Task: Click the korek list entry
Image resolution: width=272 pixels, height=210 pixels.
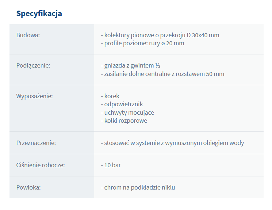Action: pyautogui.click(x=110, y=96)
